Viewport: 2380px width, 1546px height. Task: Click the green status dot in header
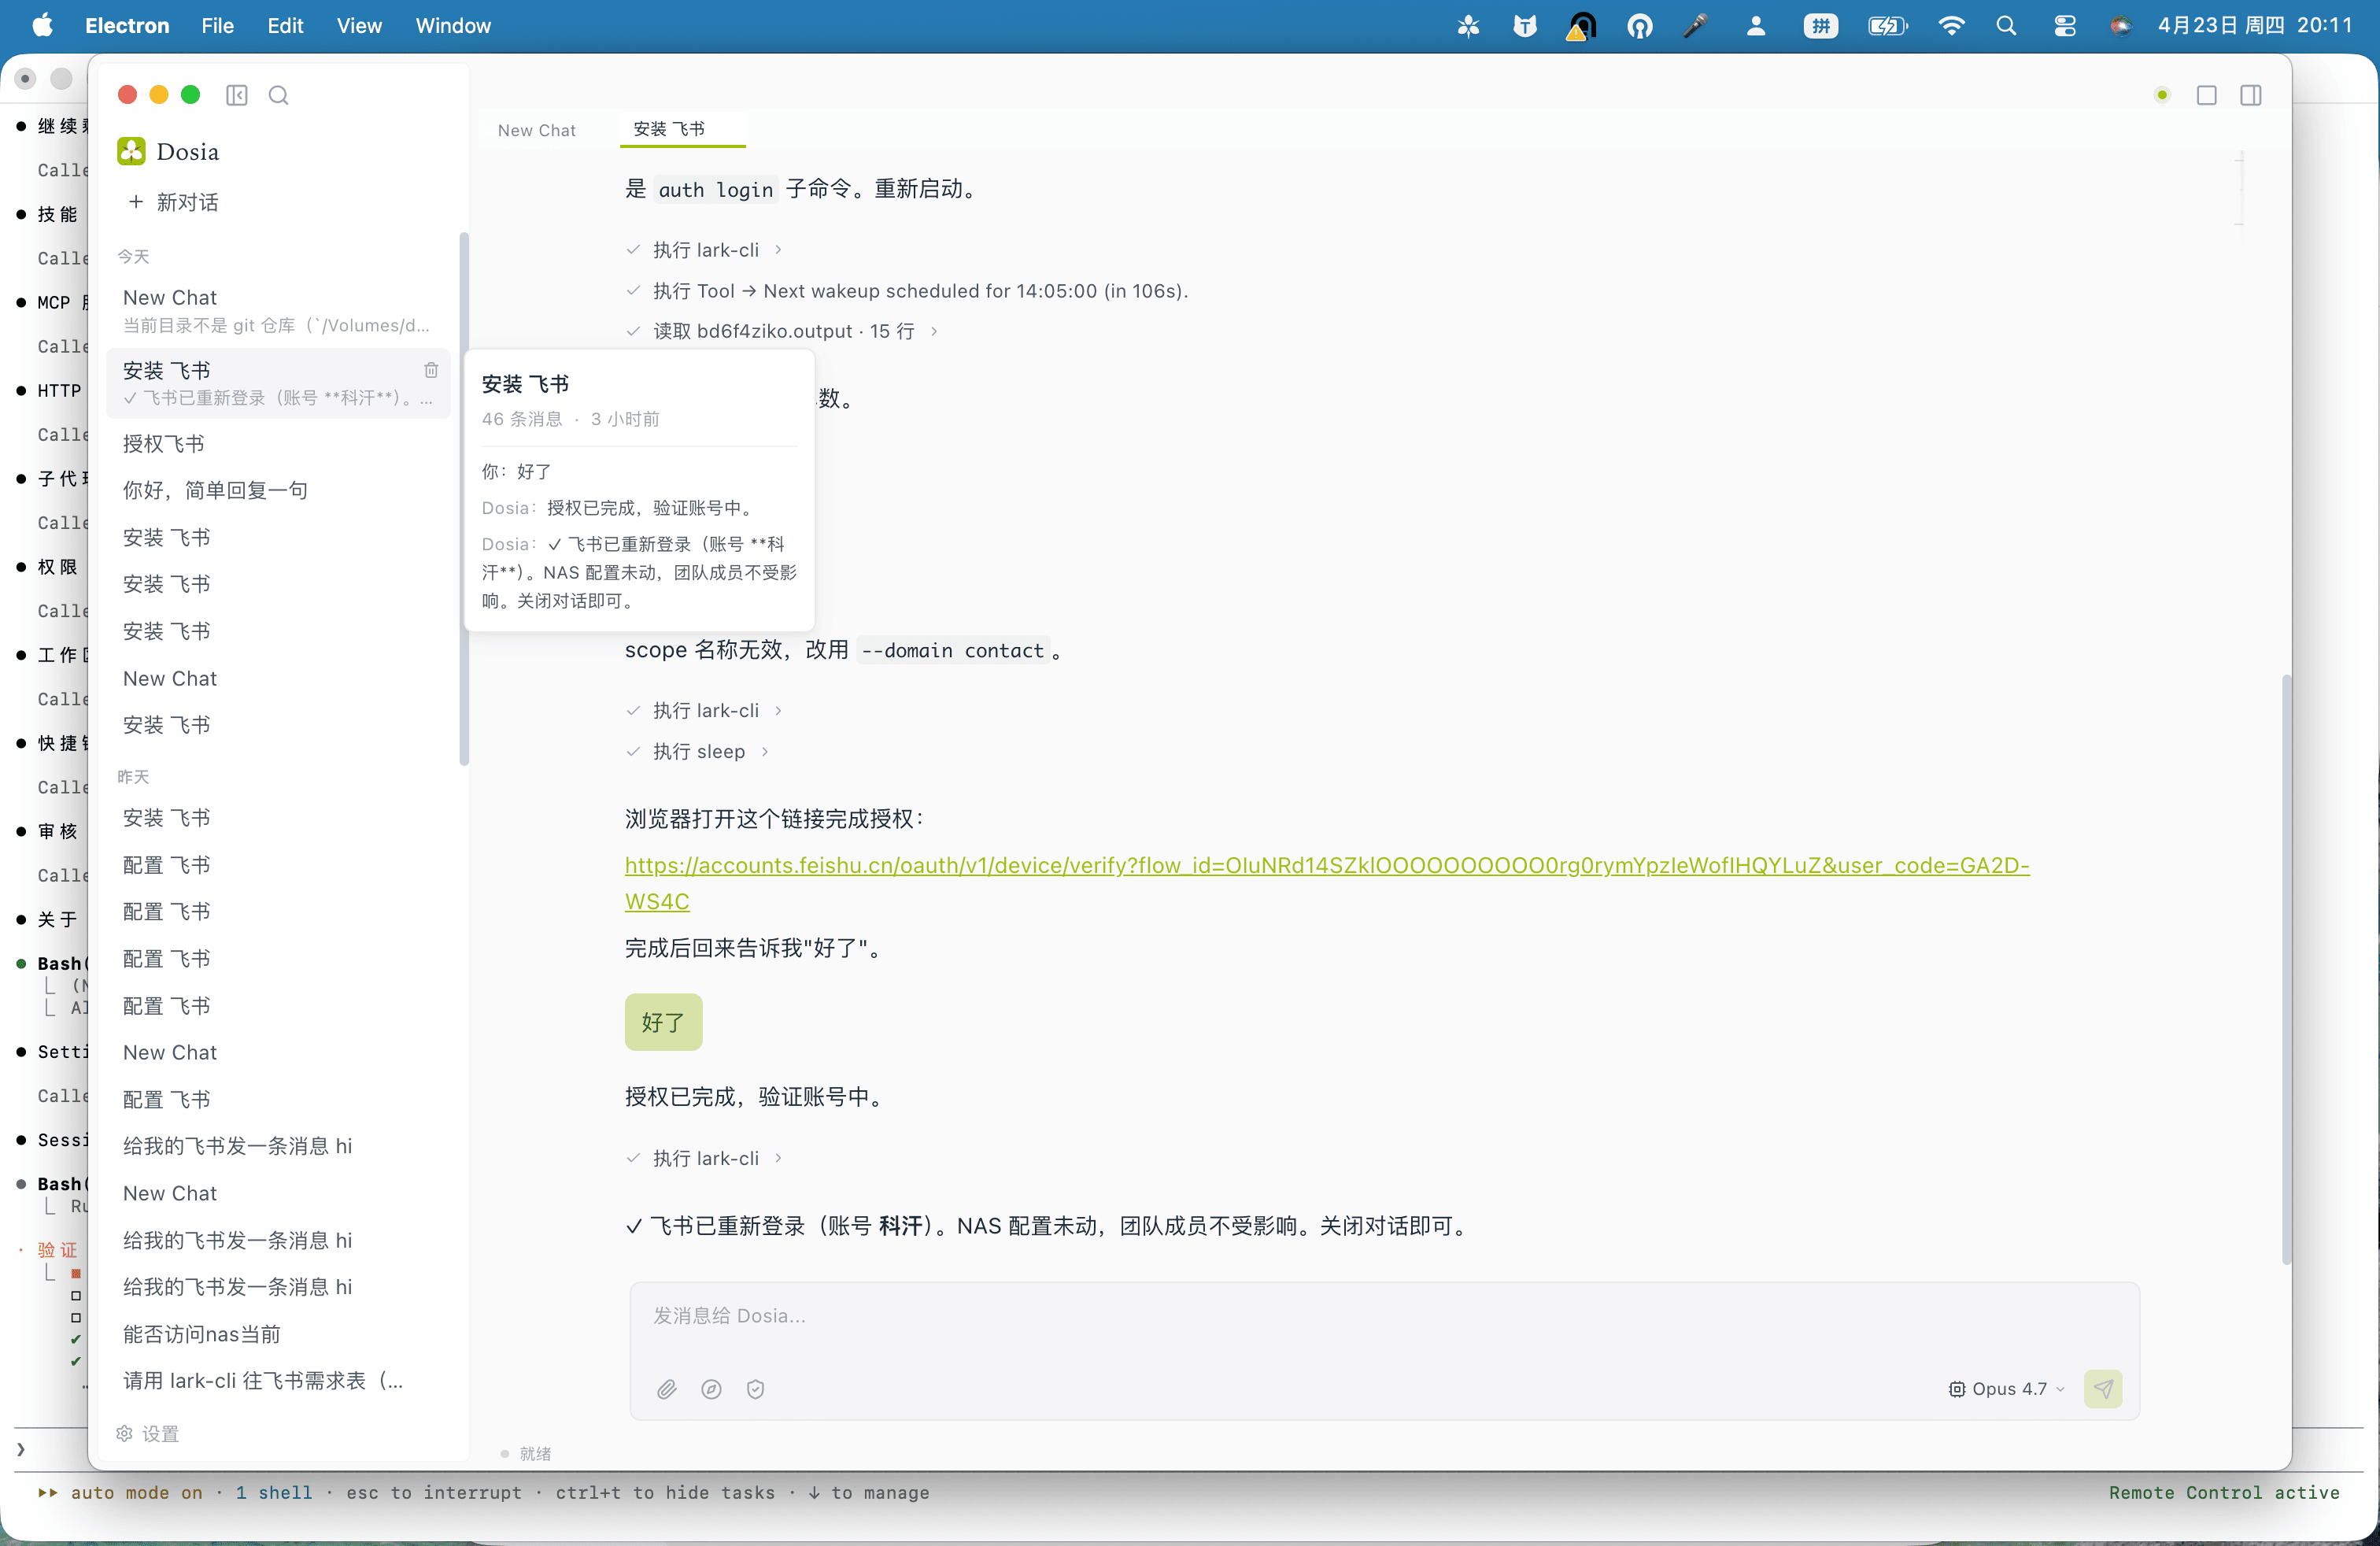(x=2162, y=95)
